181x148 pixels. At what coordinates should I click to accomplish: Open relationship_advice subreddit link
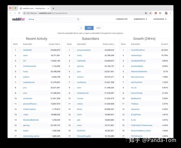click(31, 136)
